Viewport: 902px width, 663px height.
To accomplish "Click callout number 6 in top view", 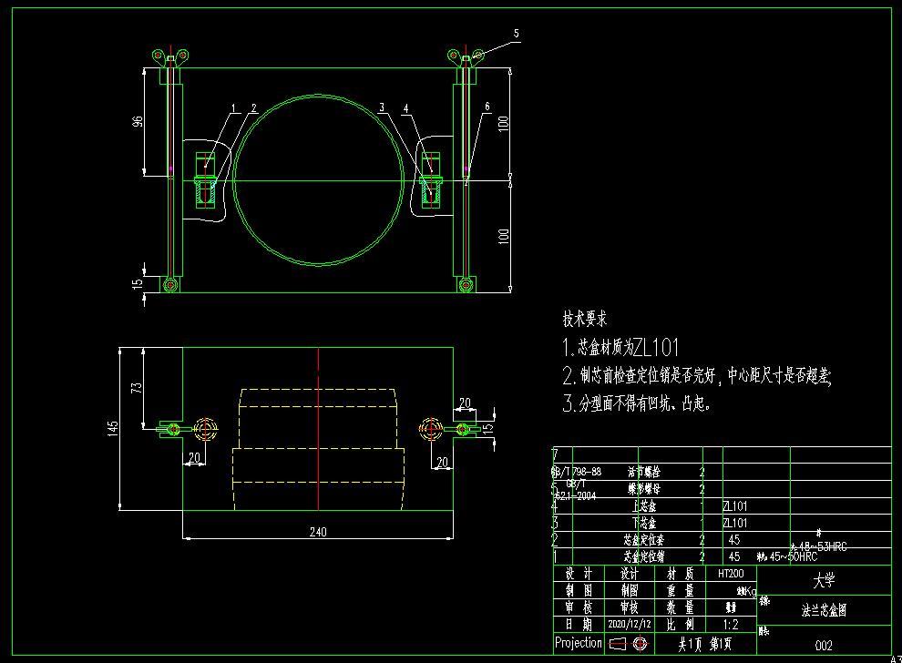I will (x=487, y=107).
